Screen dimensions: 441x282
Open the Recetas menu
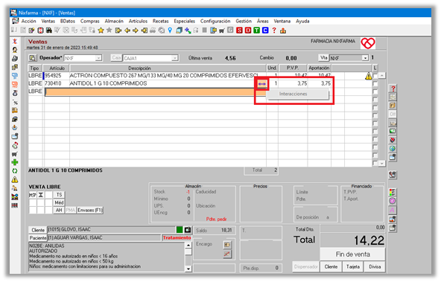161,21
